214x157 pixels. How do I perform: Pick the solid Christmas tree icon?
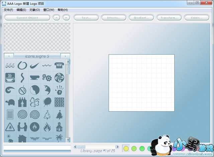coord(59,115)
